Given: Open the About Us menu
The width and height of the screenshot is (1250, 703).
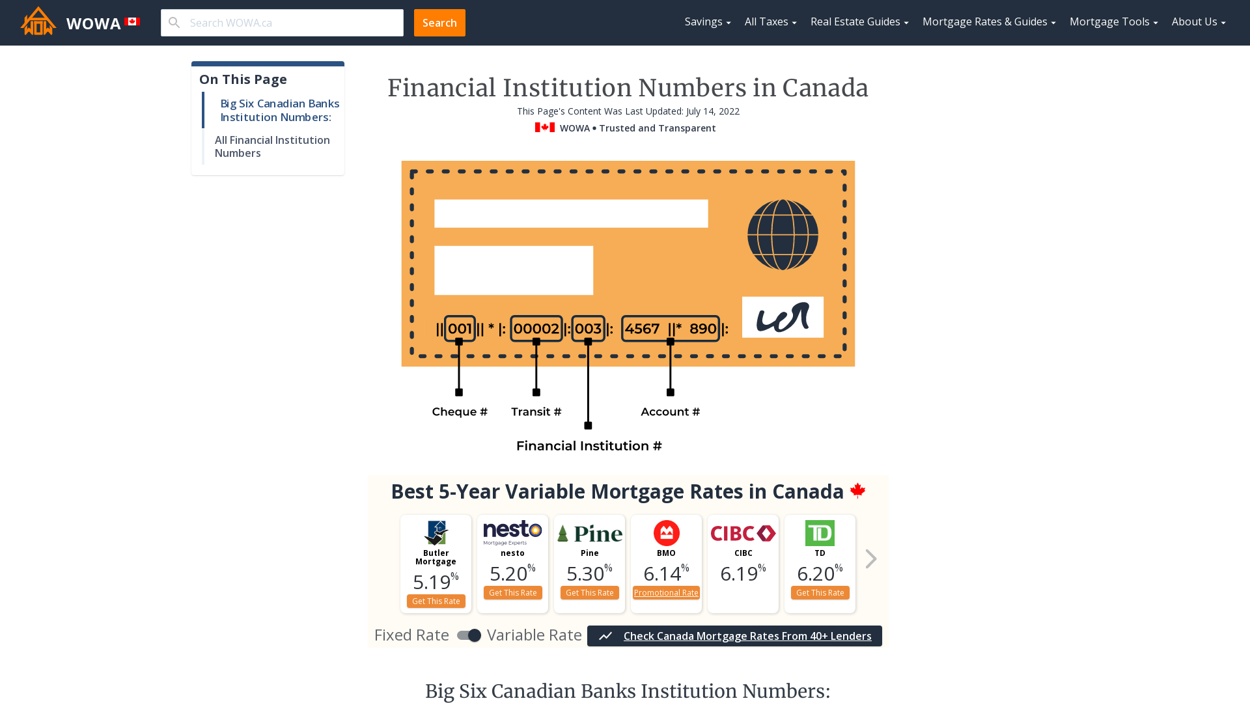Looking at the screenshot, I should pos(1199,21).
